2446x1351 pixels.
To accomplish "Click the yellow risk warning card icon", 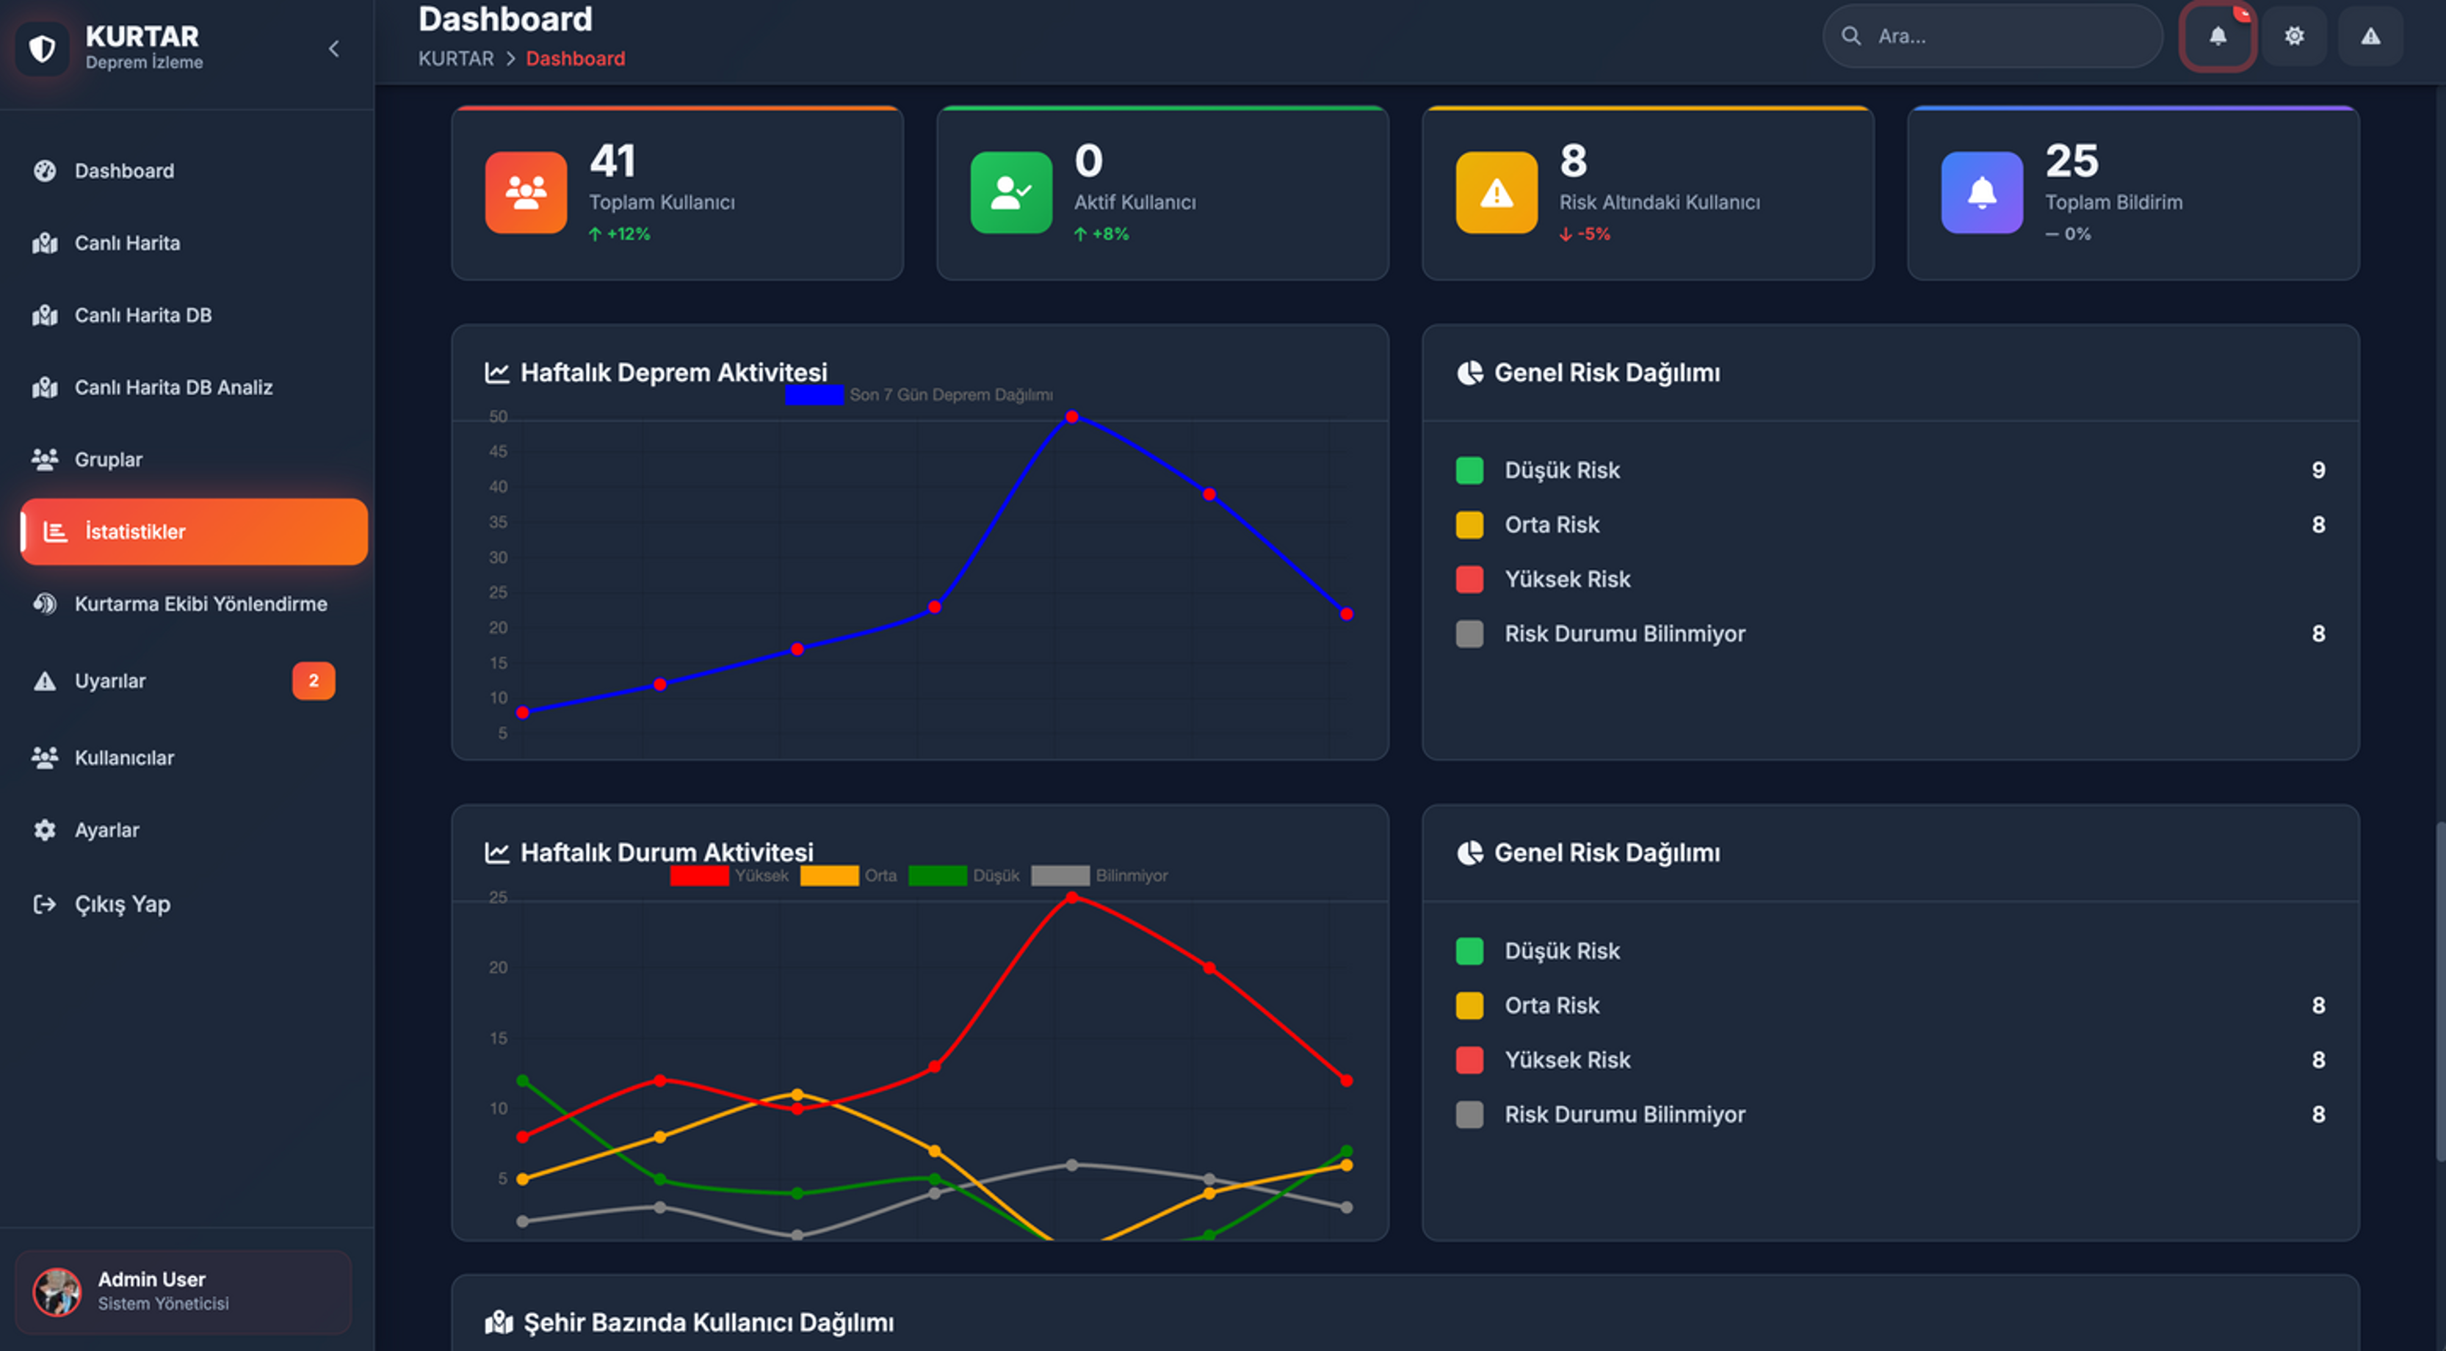I will tap(1496, 192).
